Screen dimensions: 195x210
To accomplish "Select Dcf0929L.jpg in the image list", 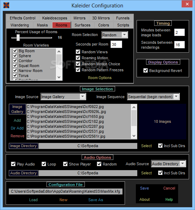I will click(79, 112).
